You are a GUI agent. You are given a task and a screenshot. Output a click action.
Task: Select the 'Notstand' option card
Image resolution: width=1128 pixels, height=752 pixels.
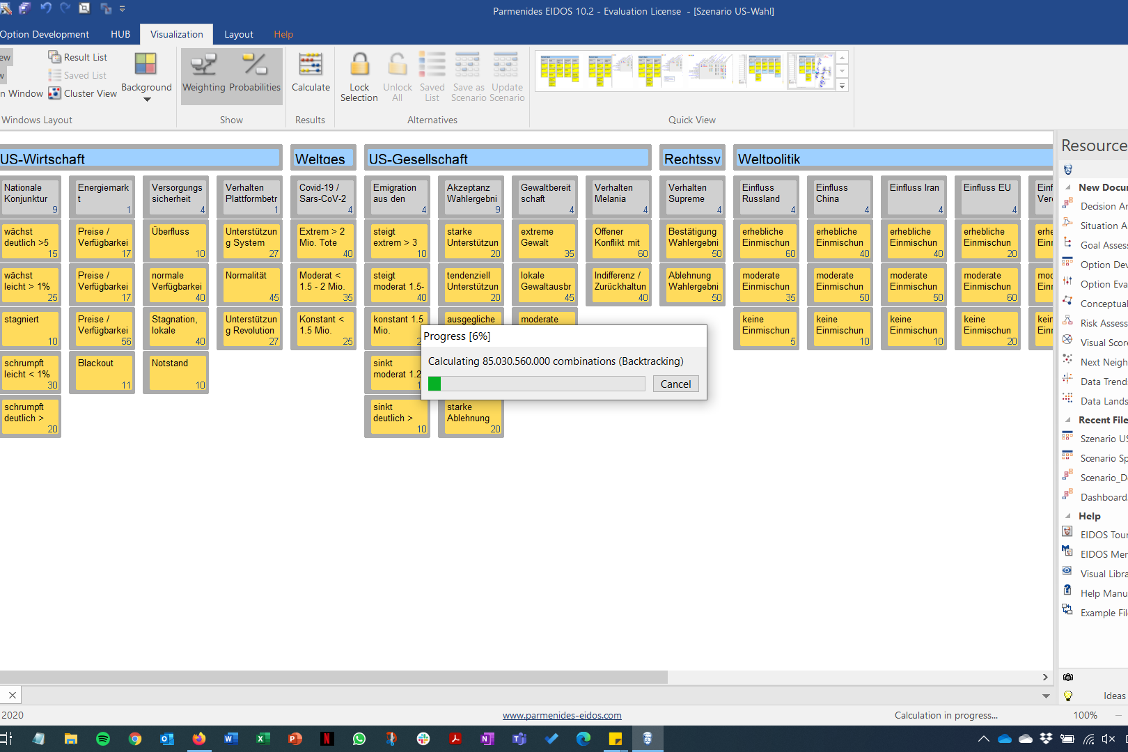(x=175, y=373)
